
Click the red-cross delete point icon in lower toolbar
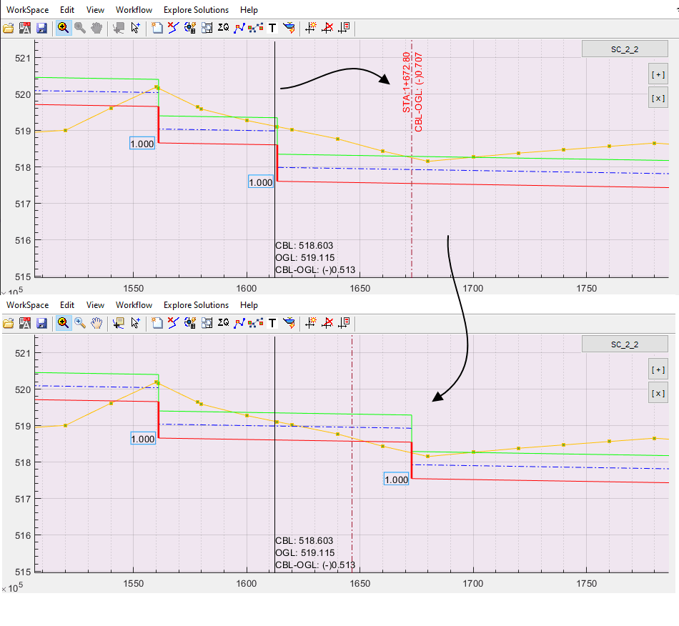click(328, 324)
